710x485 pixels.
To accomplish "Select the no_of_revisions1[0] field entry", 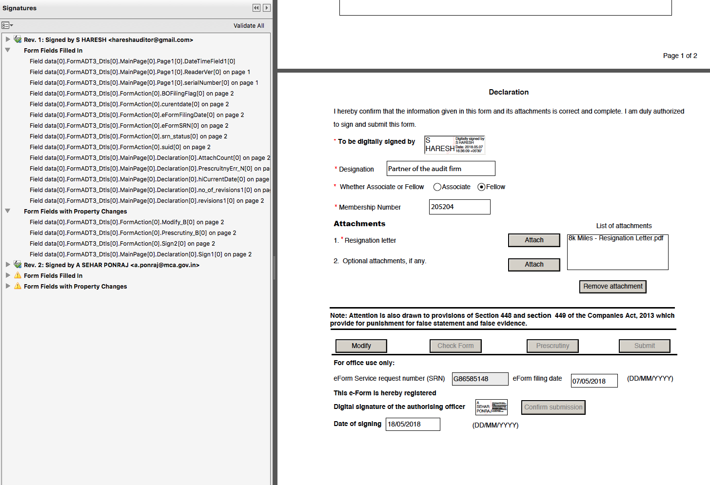I will point(150,190).
